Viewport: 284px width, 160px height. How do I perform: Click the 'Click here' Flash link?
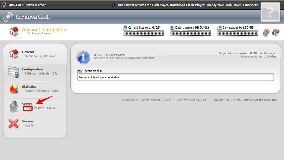(251, 5)
